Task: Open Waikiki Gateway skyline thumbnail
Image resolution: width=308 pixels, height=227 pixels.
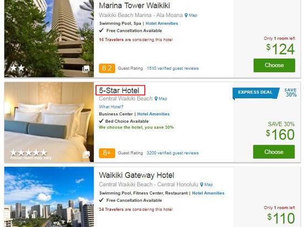Action: coord(49,197)
